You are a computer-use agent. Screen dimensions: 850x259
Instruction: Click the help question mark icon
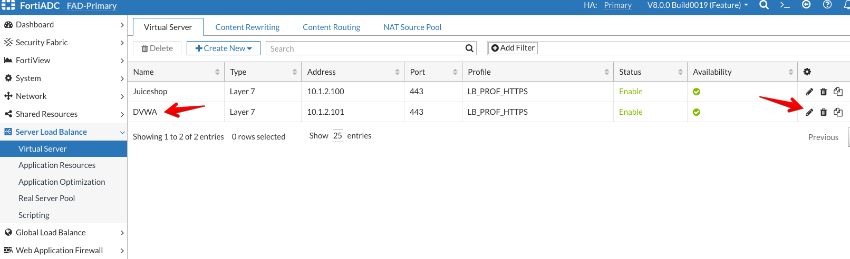(x=827, y=5)
